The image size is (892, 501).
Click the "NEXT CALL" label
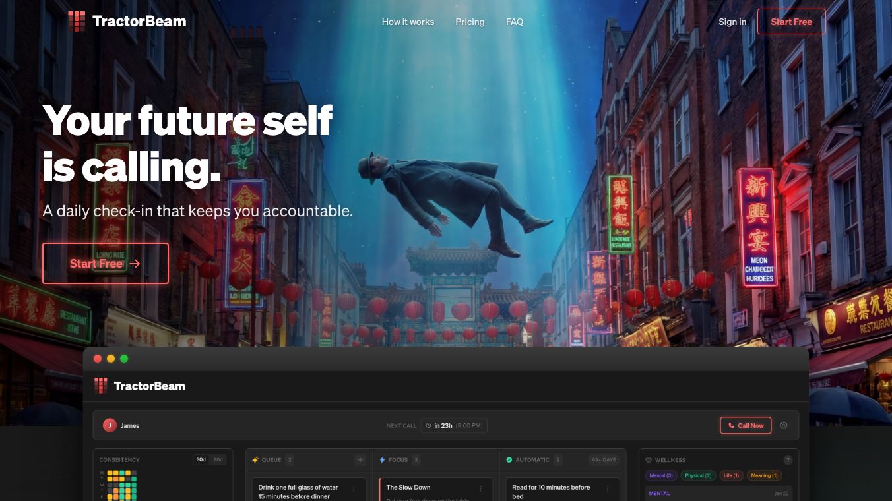coord(402,426)
